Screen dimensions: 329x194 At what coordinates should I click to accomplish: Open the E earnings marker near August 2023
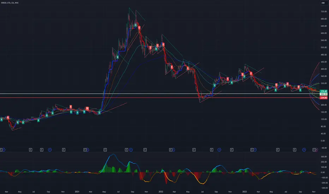click(x=295, y=150)
